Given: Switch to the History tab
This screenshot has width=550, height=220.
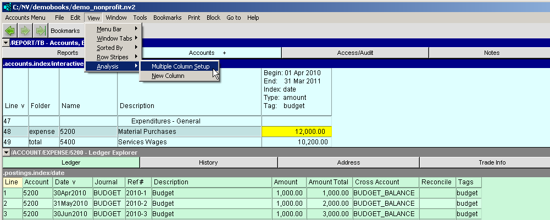Looking at the screenshot, I should point(208,162).
